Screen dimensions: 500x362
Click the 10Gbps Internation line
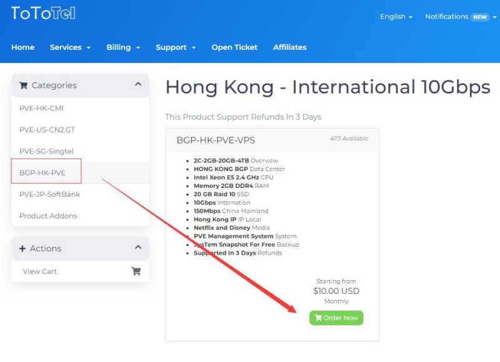pyautogui.click(x=222, y=203)
